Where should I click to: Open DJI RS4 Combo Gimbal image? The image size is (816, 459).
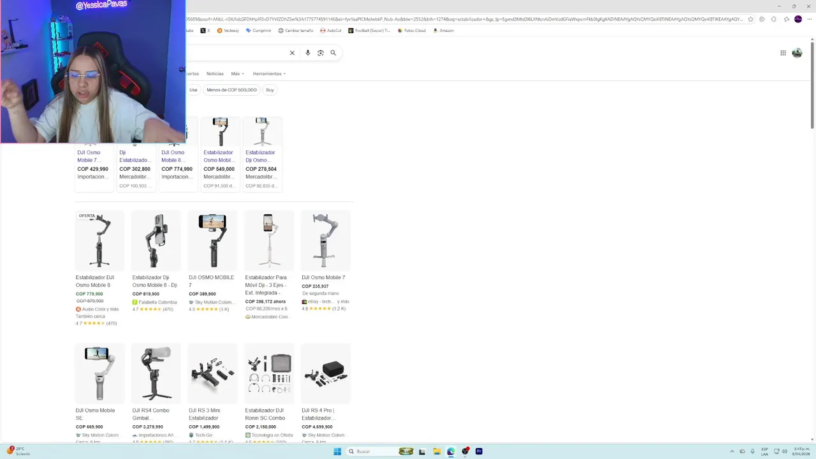[x=156, y=374]
